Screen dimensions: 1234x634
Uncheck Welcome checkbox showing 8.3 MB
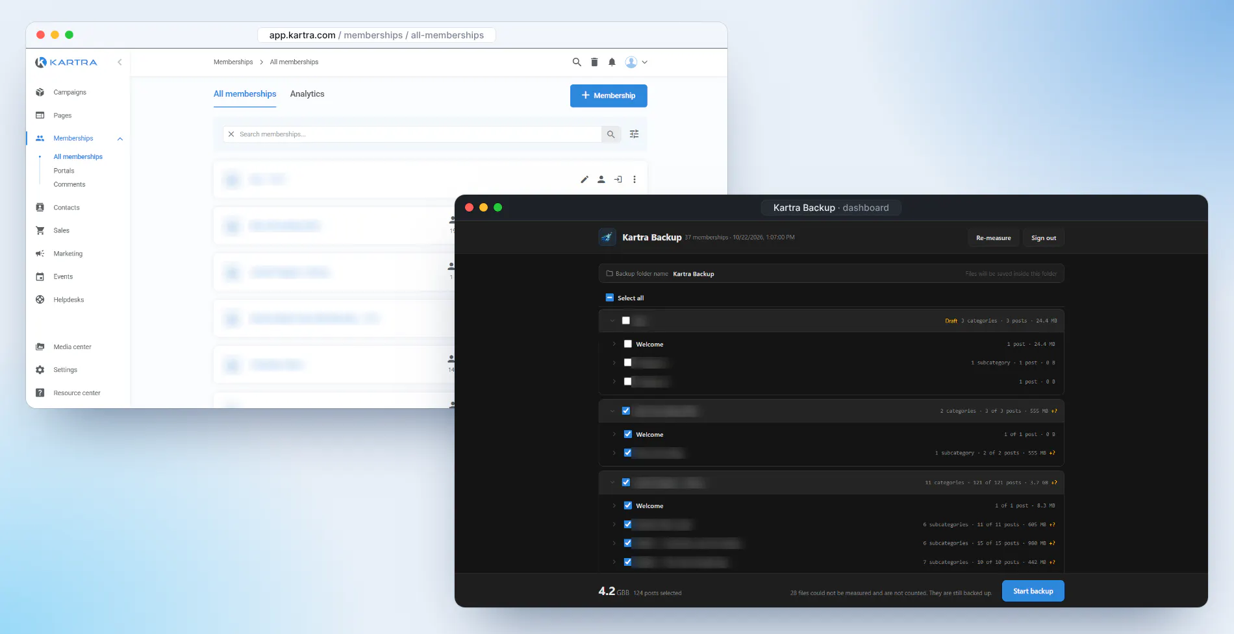coord(628,506)
